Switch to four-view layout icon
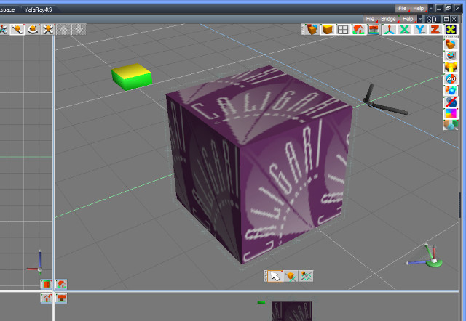This screenshot has width=466, height=321. pyautogui.click(x=343, y=29)
